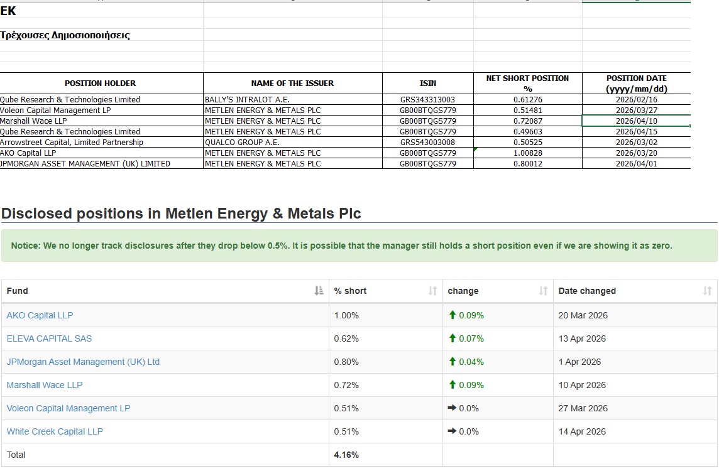
Task: Sort by Date changed using its icon
Action: 707,291
